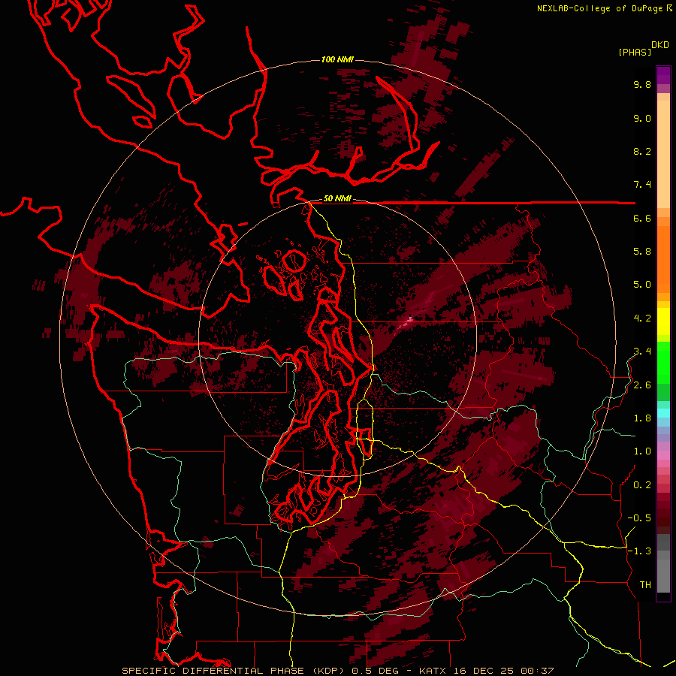
Task: Click the 16 DEC 25 date text
Action: pyautogui.click(x=484, y=671)
